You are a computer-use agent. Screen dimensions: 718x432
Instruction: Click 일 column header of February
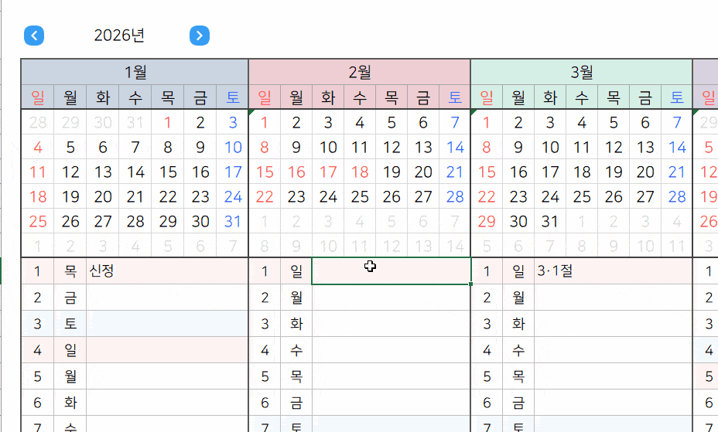point(265,97)
